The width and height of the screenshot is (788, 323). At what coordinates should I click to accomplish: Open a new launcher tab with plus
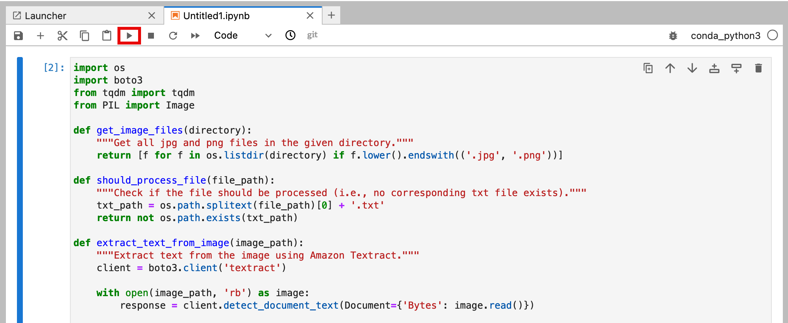331,15
